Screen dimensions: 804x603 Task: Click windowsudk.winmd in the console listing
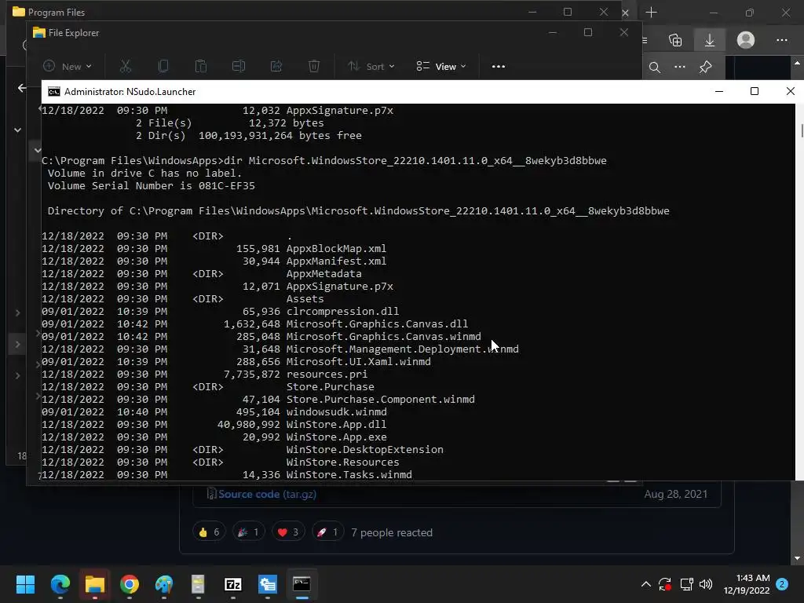(x=336, y=411)
